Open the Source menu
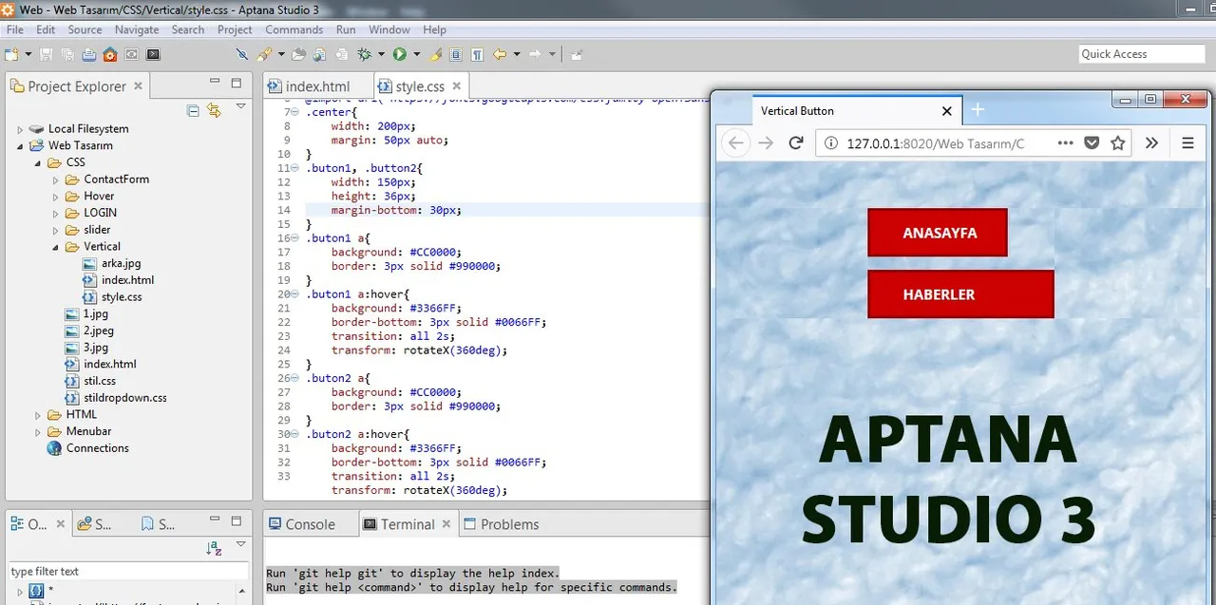 85,29
